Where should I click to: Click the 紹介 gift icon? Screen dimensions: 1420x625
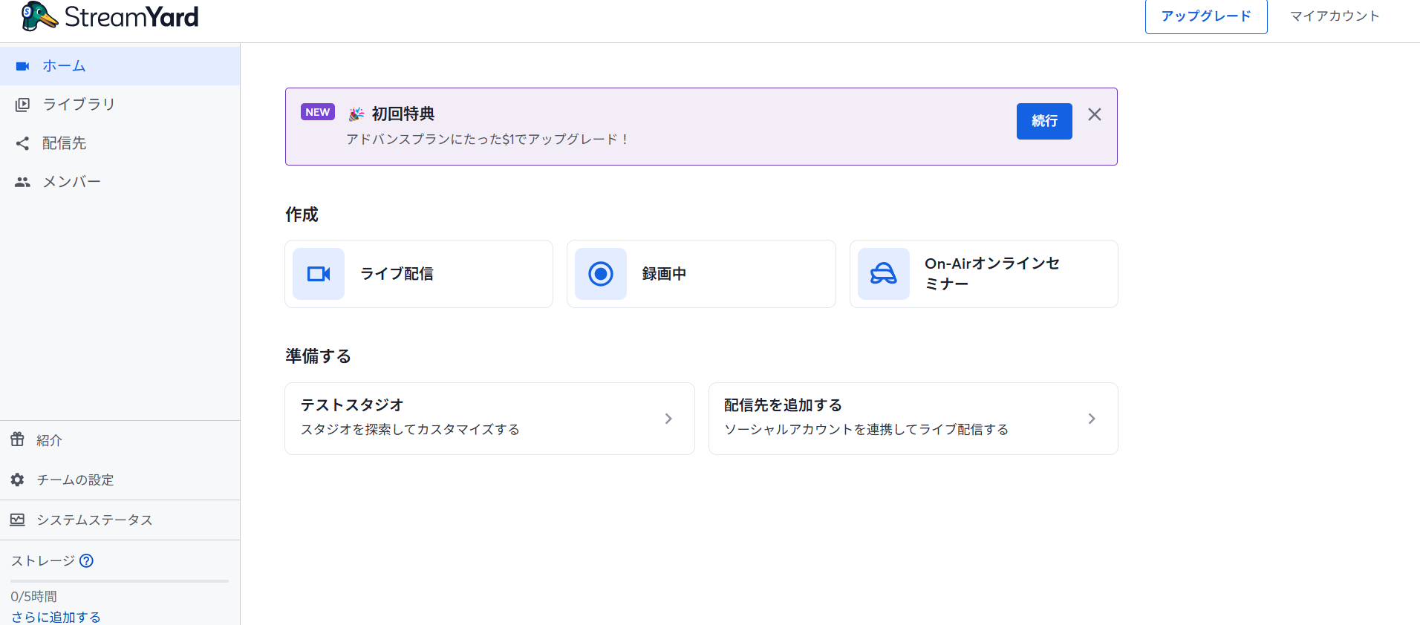(x=18, y=439)
